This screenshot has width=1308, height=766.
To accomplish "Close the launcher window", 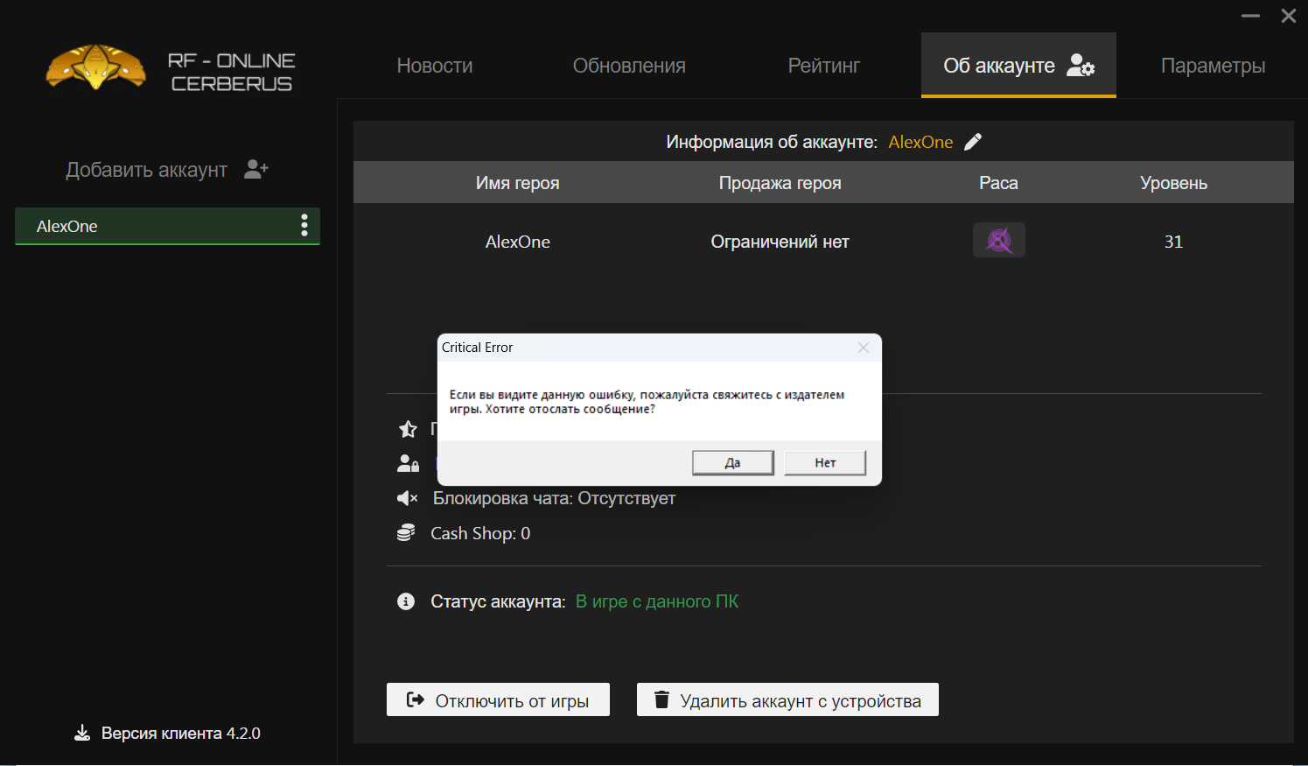I will coord(1289,16).
